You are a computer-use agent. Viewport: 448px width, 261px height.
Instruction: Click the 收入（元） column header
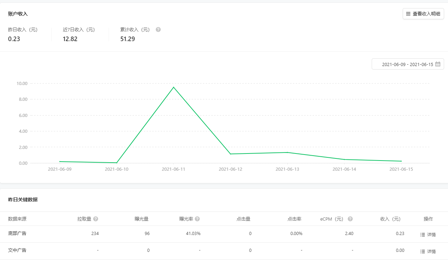pyautogui.click(x=390, y=219)
